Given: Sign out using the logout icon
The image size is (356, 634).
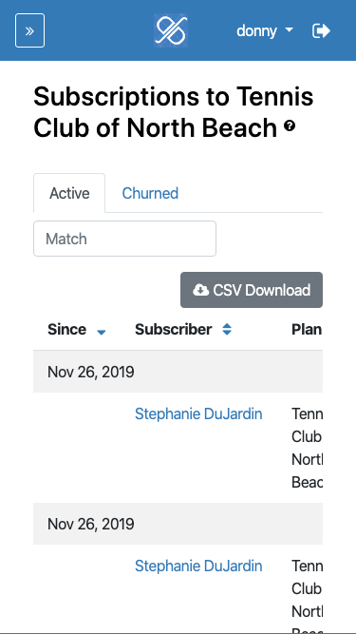Looking at the screenshot, I should (x=321, y=30).
